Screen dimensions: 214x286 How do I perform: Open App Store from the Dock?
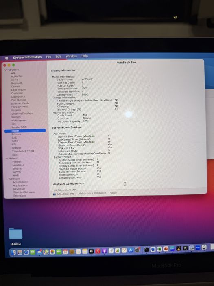131,250
